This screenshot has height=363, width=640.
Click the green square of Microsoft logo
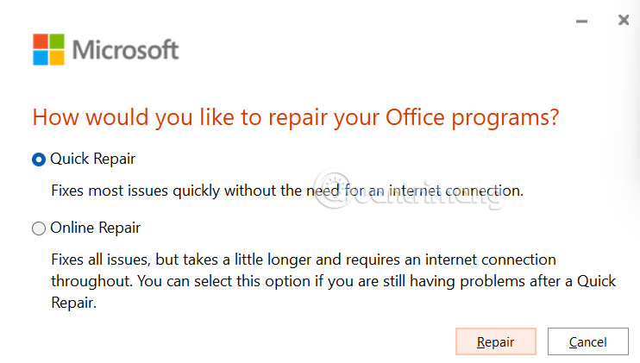tap(57, 41)
